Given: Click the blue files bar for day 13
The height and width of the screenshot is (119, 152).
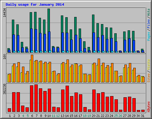Looking at the screenshot, I should pyautogui.click(x=63, y=41).
